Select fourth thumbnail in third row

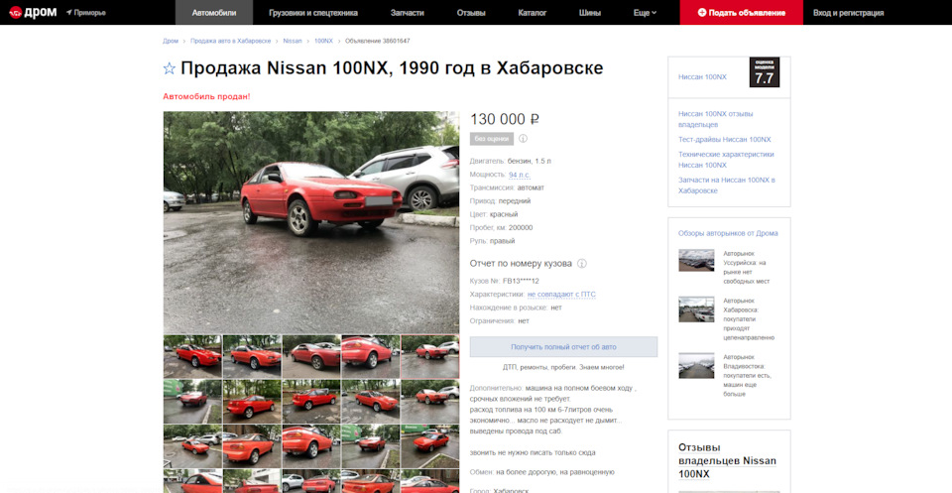pyautogui.click(x=370, y=446)
